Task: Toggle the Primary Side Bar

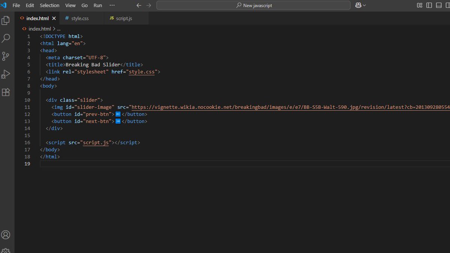Action: pyautogui.click(x=429, y=5)
